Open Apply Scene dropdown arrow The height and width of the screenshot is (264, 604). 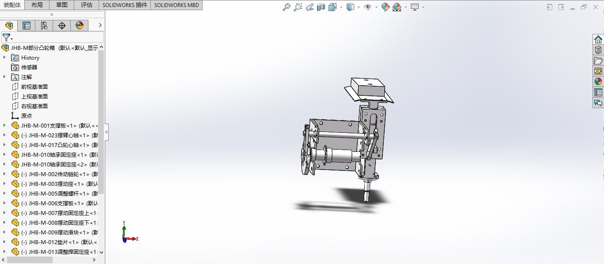coord(405,7)
